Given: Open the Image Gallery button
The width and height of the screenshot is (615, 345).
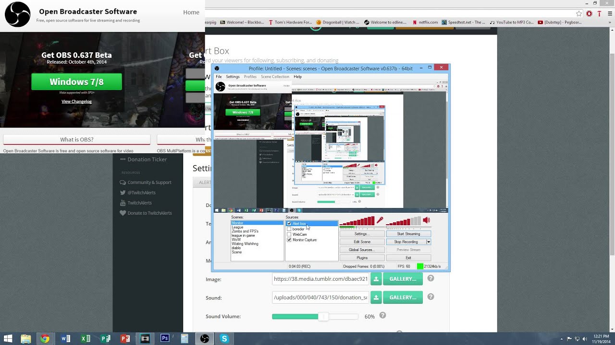Looking at the screenshot, I should click(403, 279).
